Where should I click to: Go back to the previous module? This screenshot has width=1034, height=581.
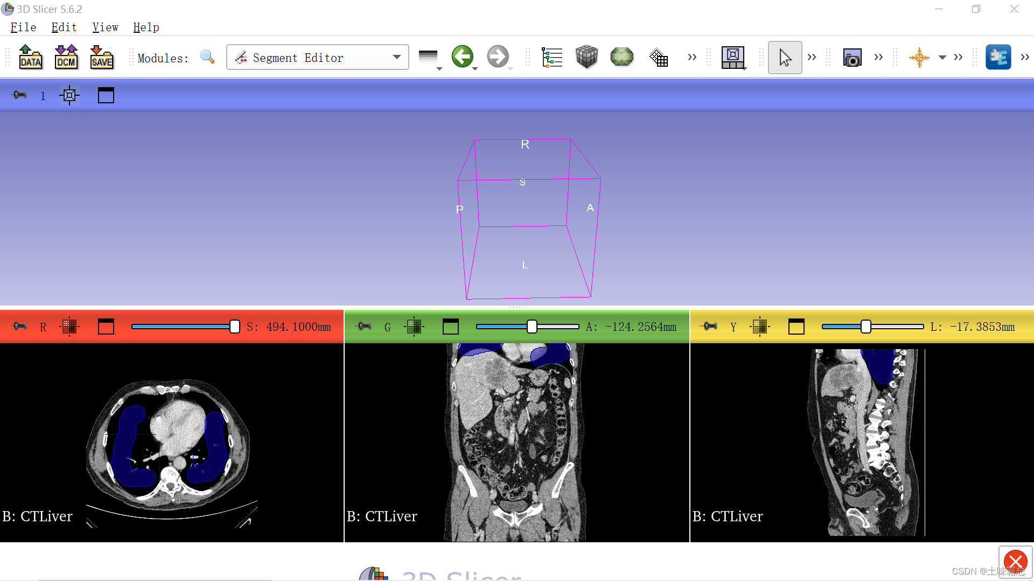pos(463,55)
